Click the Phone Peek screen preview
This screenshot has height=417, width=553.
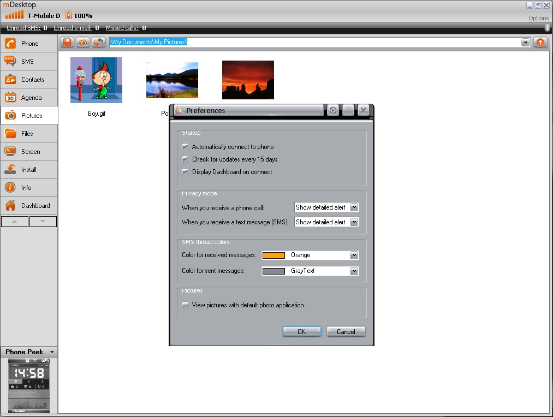click(29, 386)
